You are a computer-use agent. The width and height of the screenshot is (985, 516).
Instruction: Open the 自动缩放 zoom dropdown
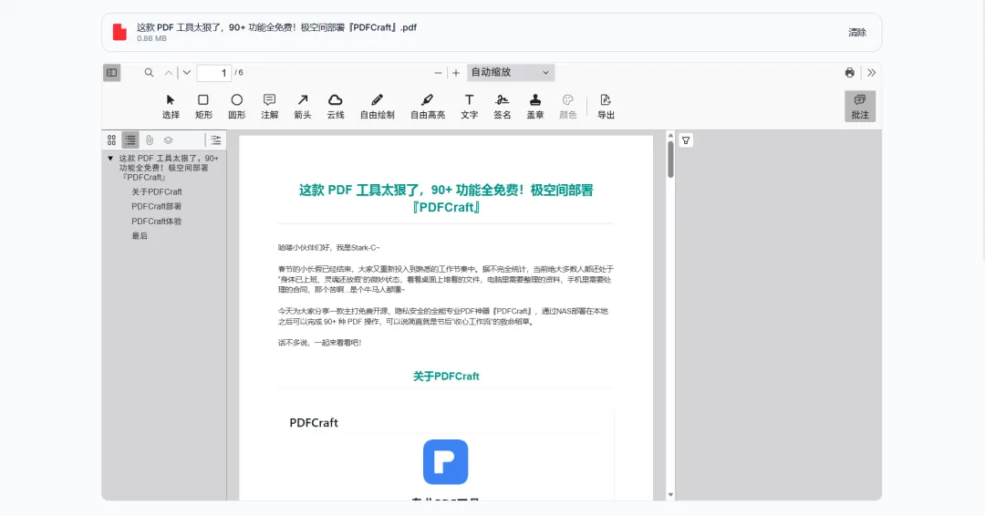tap(511, 73)
